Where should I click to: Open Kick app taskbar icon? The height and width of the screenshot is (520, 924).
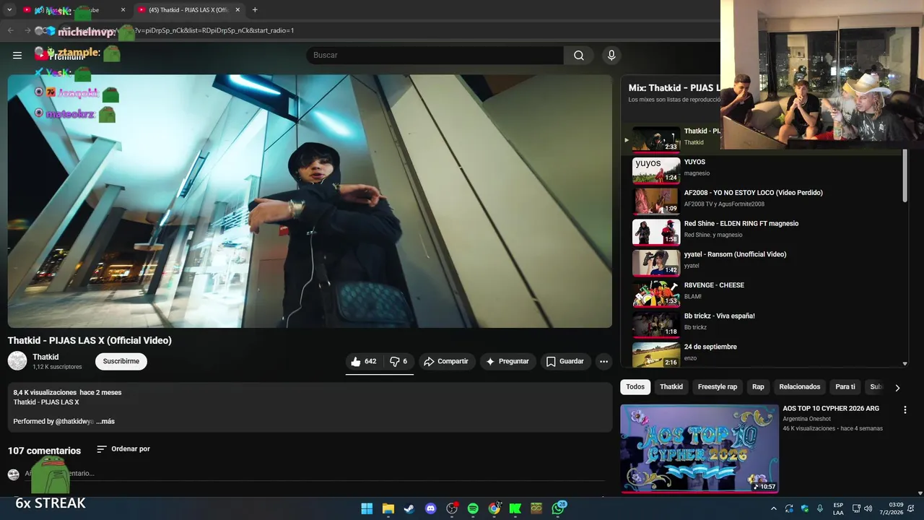click(515, 508)
